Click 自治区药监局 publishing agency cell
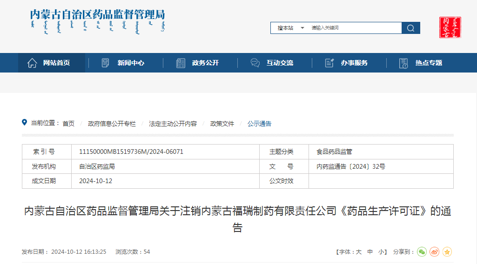This screenshot has width=477, height=264. point(165,166)
